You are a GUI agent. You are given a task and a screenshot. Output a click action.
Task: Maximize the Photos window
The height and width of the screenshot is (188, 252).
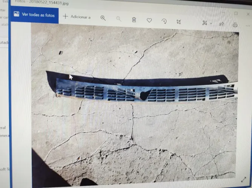point(236,14)
